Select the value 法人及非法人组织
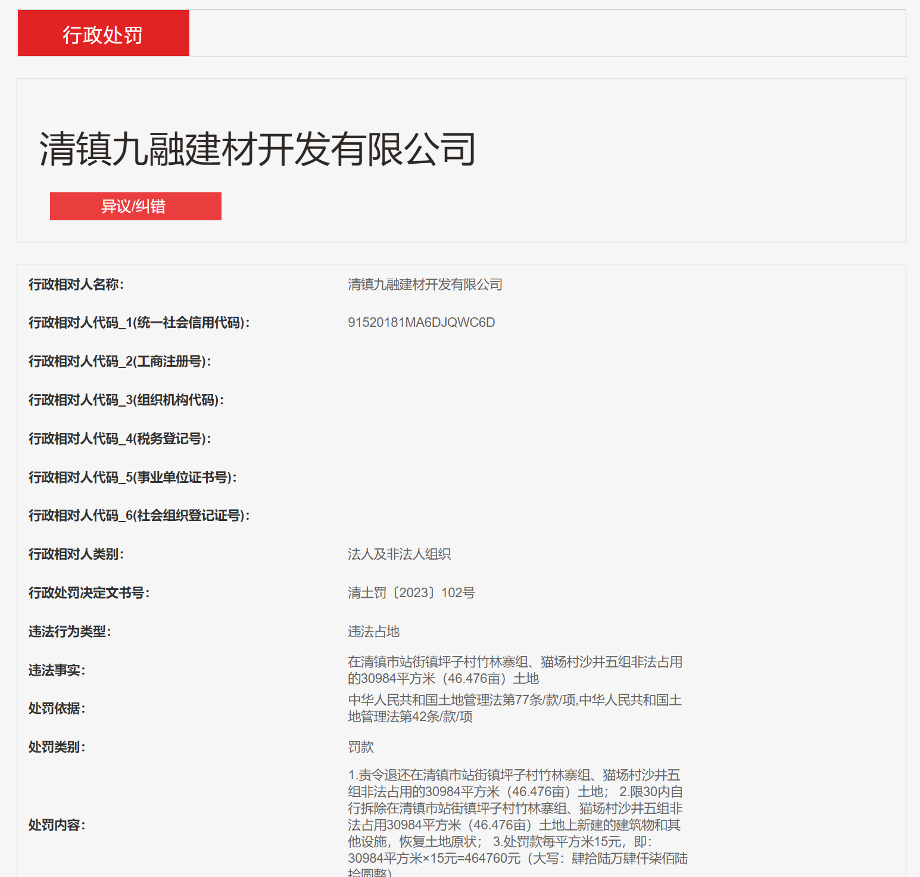 coord(400,554)
